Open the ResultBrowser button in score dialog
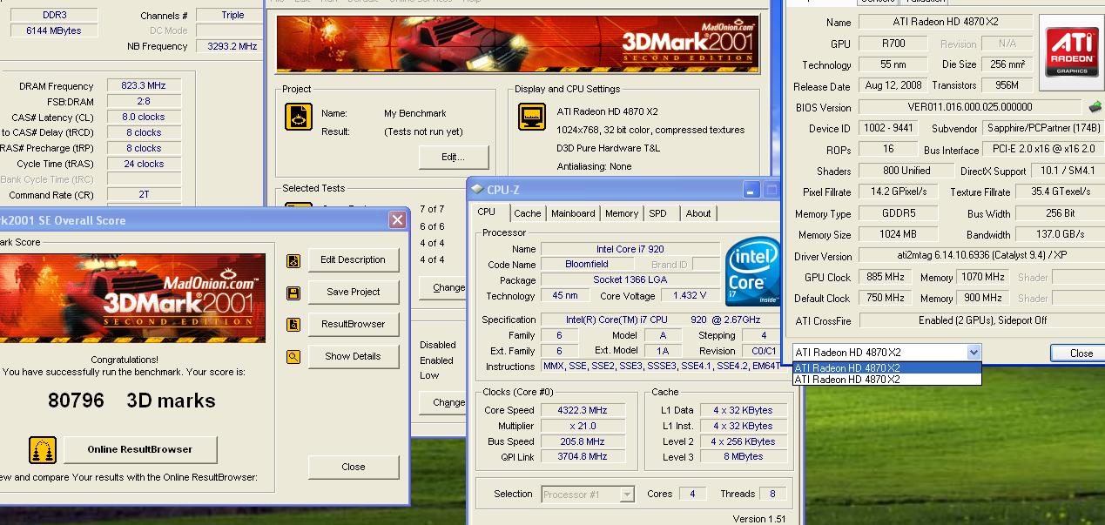1105x525 pixels. coord(353,324)
